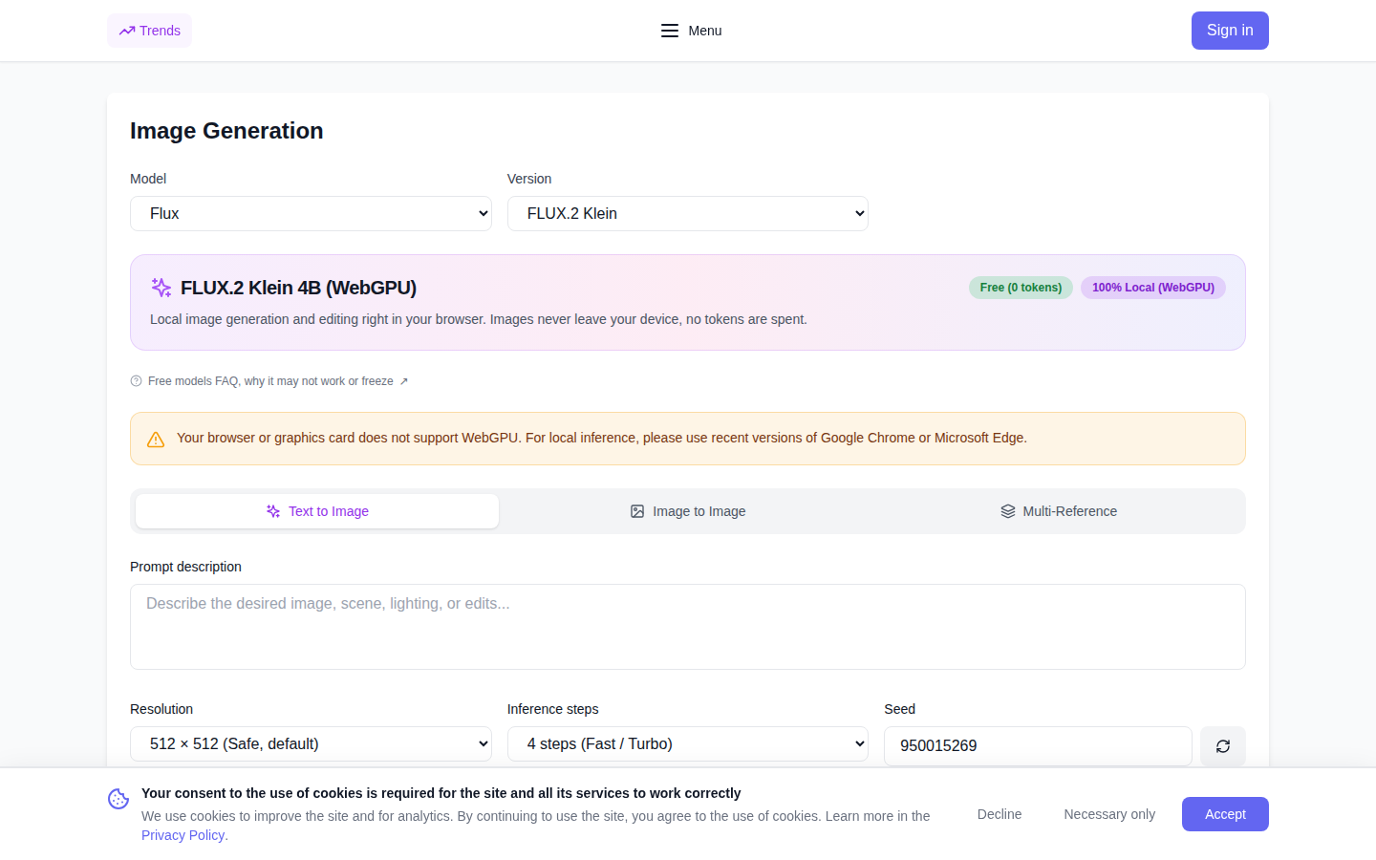Click the Free (0 tokens) badge
This screenshot has width=1376, height=860.
[x=1021, y=288]
